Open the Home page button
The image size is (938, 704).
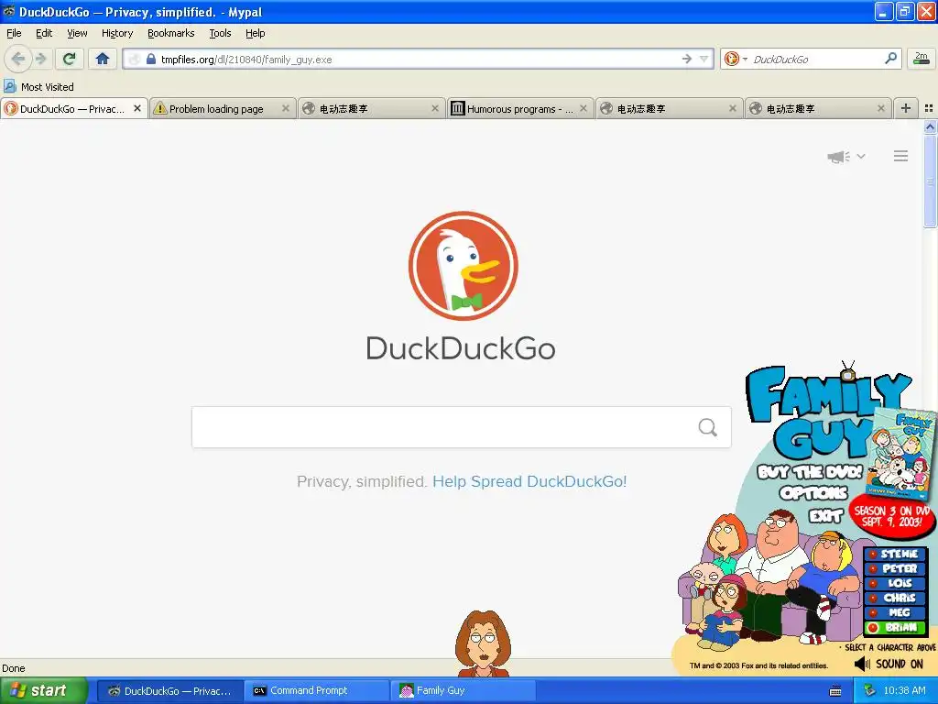point(103,59)
